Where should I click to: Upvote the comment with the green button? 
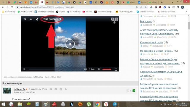click(x=134, y=91)
